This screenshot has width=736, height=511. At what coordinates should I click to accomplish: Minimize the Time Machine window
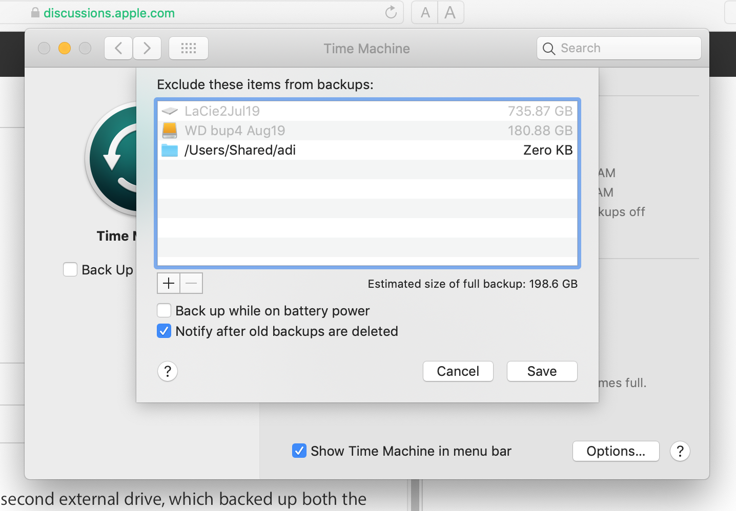pyautogui.click(x=65, y=48)
